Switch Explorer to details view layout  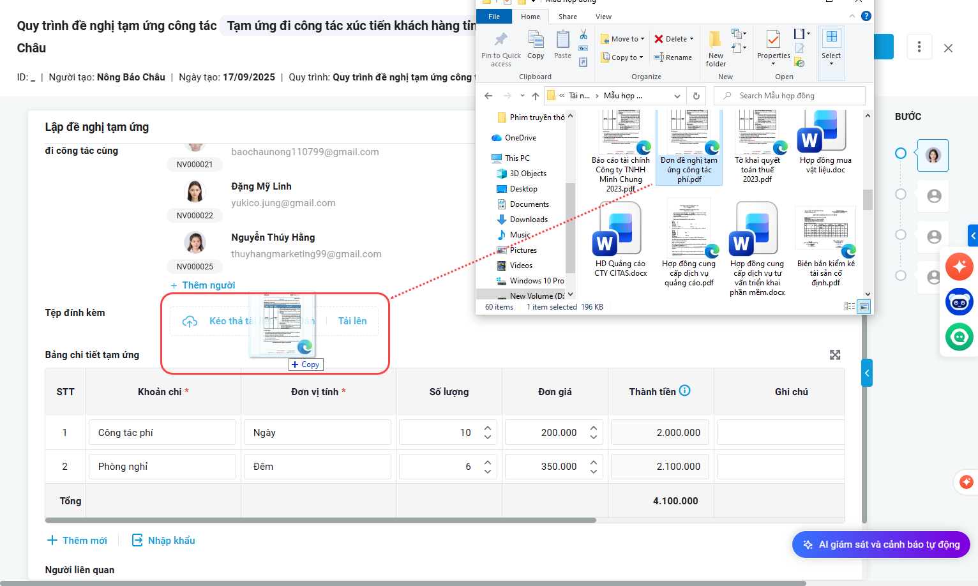[849, 306]
